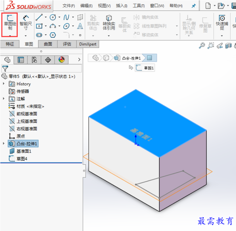Click the Zoom to Fit magnifier icon

click(x=202, y=46)
